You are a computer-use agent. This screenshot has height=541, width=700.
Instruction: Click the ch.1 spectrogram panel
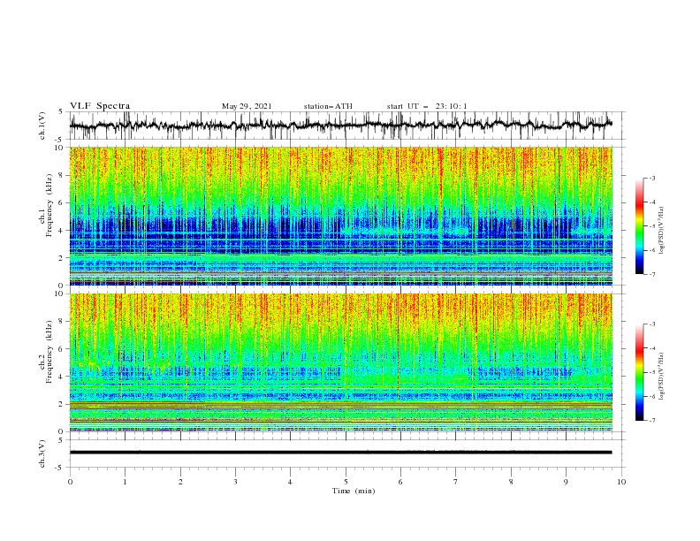(x=341, y=216)
